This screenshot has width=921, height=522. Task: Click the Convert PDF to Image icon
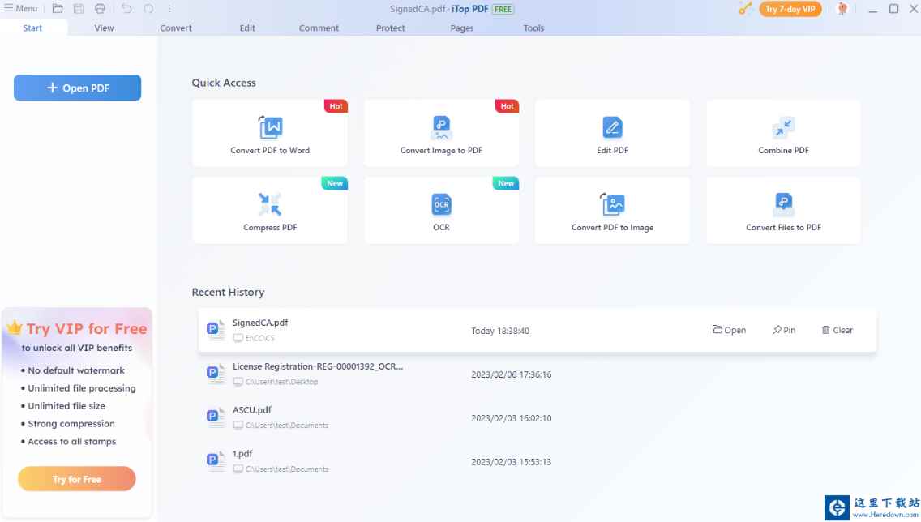(612, 204)
